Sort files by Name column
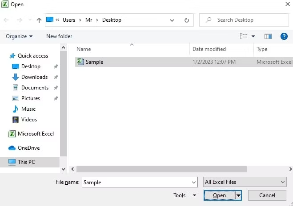This screenshot has width=293, height=206. click(x=84, y=49)
